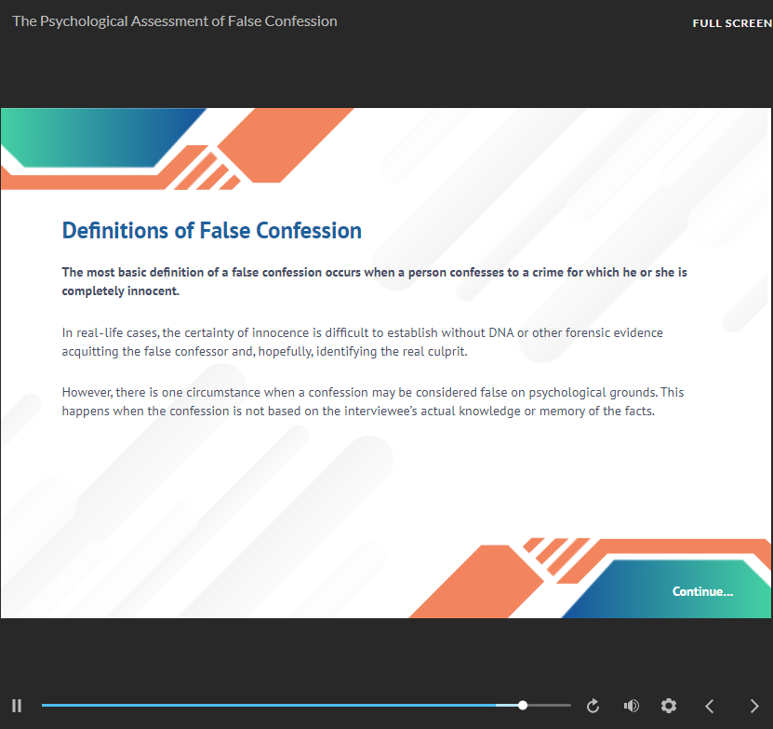The image size is (773, 729).
Task: Jump to the unplayed end of seekbar
Action: pyautogui.click(x=566, y=706)
